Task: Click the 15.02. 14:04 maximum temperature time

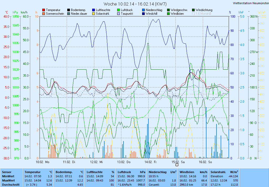Action: pyautogui.click(x=33, y=180)
